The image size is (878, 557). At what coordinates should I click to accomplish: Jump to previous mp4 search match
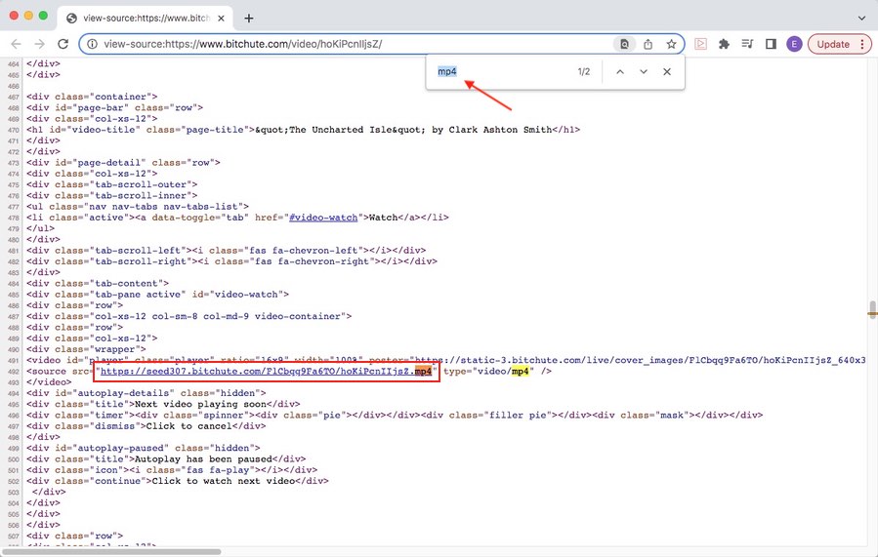point(620,71)
